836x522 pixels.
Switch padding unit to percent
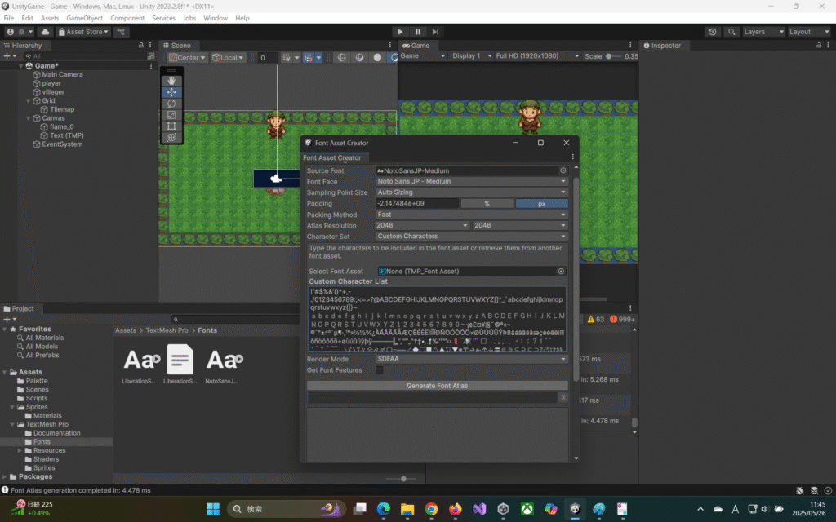[x=487, y=203]
